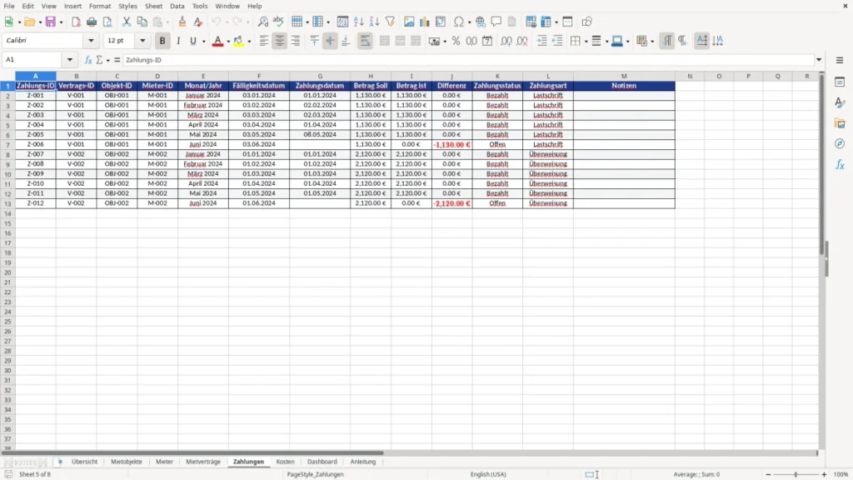
Task: Apply red Font Color swatch
Action: pos(217,41)
